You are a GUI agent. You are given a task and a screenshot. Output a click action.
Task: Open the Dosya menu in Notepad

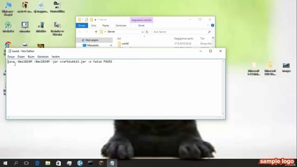point(11,57)
